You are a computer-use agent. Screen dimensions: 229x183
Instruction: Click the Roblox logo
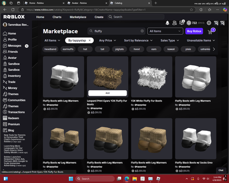(14, 17)
